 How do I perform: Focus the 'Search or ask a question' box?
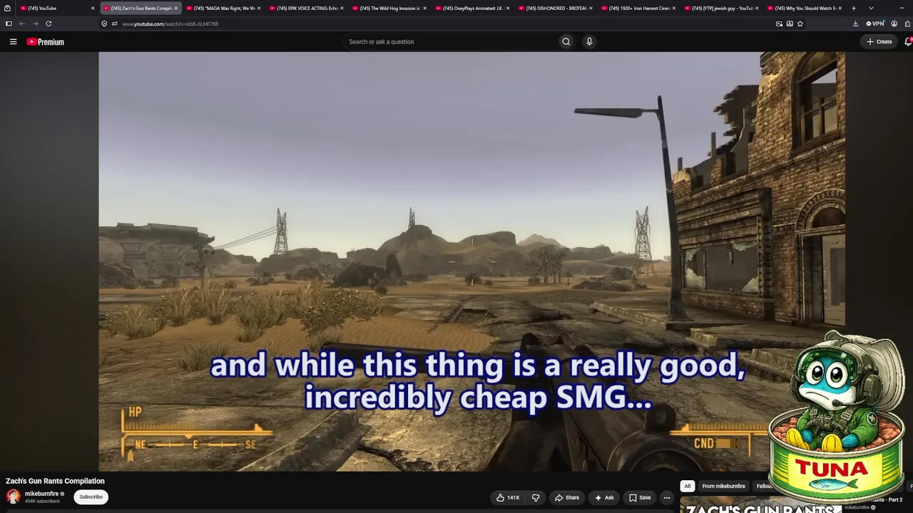click(451, 42)
